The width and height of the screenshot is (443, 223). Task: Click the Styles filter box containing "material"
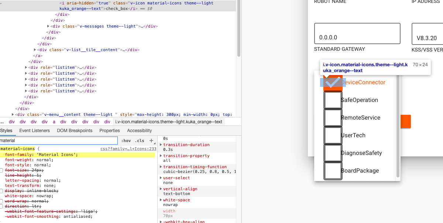coord(59,141)
